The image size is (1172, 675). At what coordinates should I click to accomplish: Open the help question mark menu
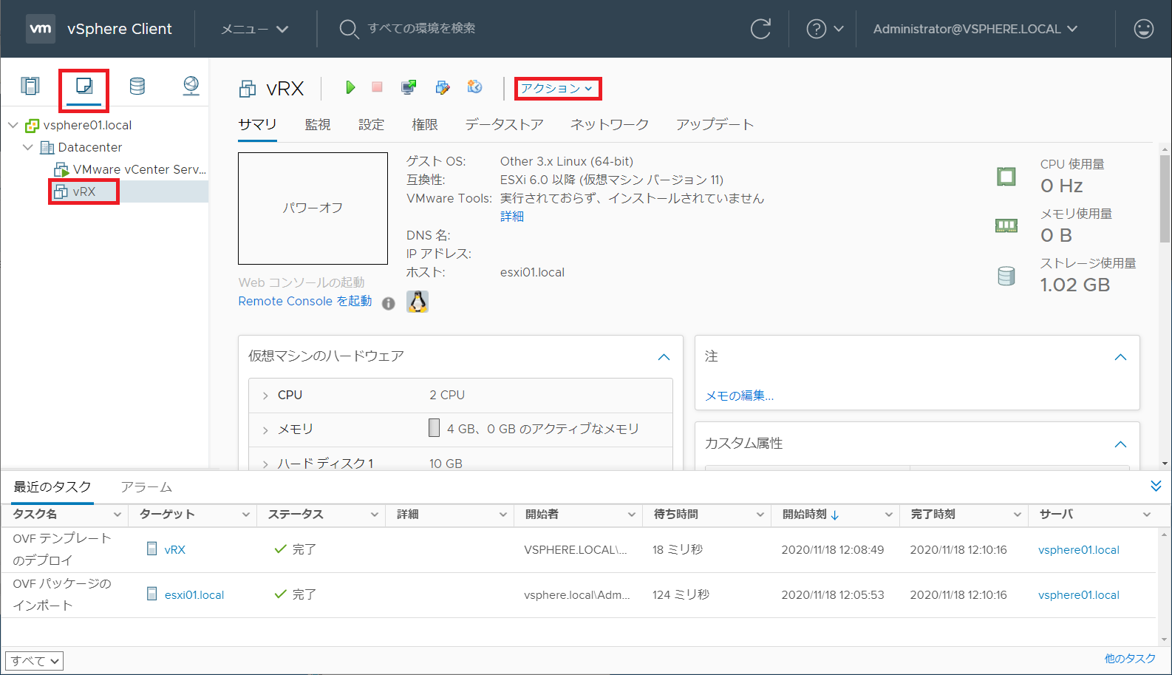(825, 29)
